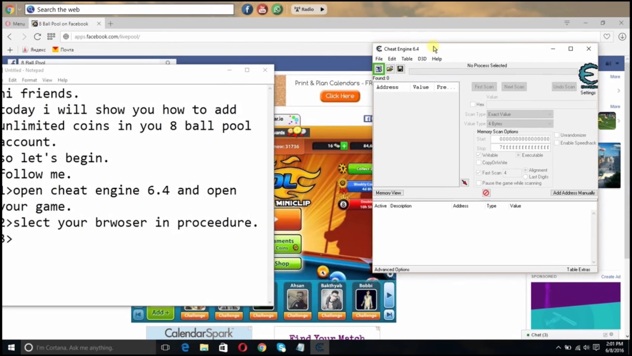Open Opera Speed Dial grid icon
632x356 pixels.
pyautogui.click(x=51, y=37)
